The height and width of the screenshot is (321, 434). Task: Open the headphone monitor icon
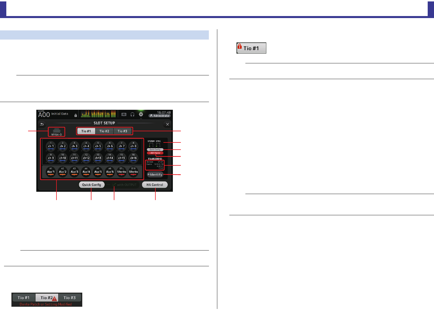point(132,114)
